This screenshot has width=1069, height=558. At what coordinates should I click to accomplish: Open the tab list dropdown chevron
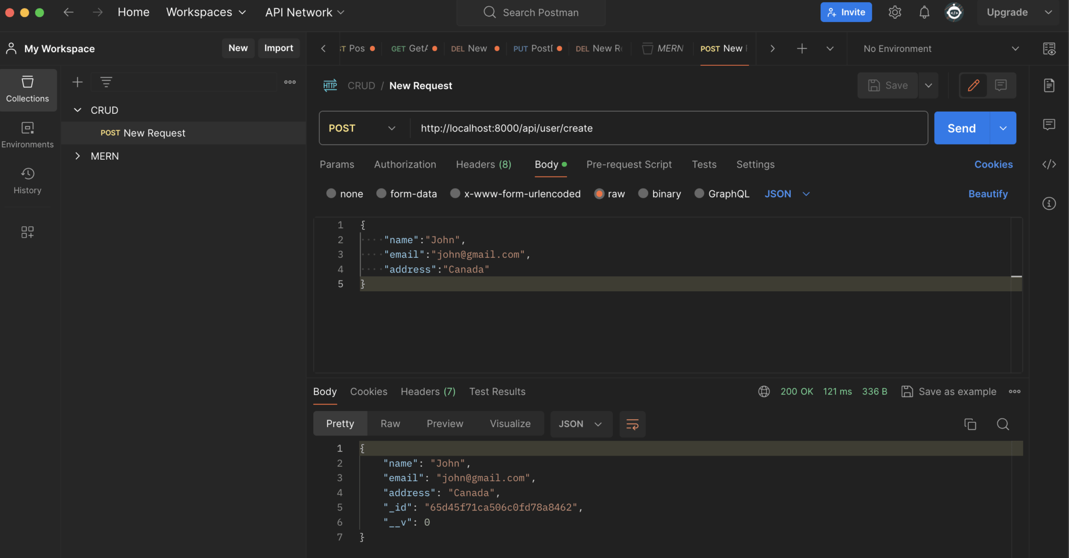click(x=829, y=49)
